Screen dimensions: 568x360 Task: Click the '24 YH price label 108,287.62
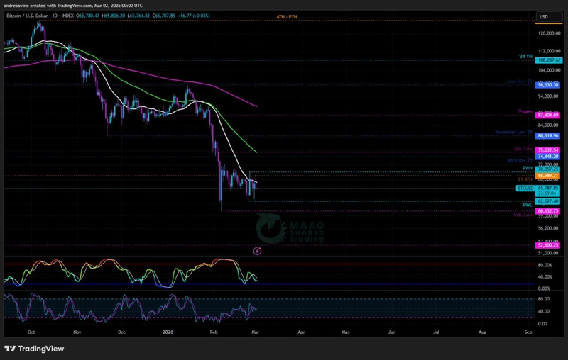(x=549, y=61)
